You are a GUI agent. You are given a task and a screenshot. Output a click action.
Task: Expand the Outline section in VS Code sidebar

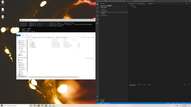(102, 100)
